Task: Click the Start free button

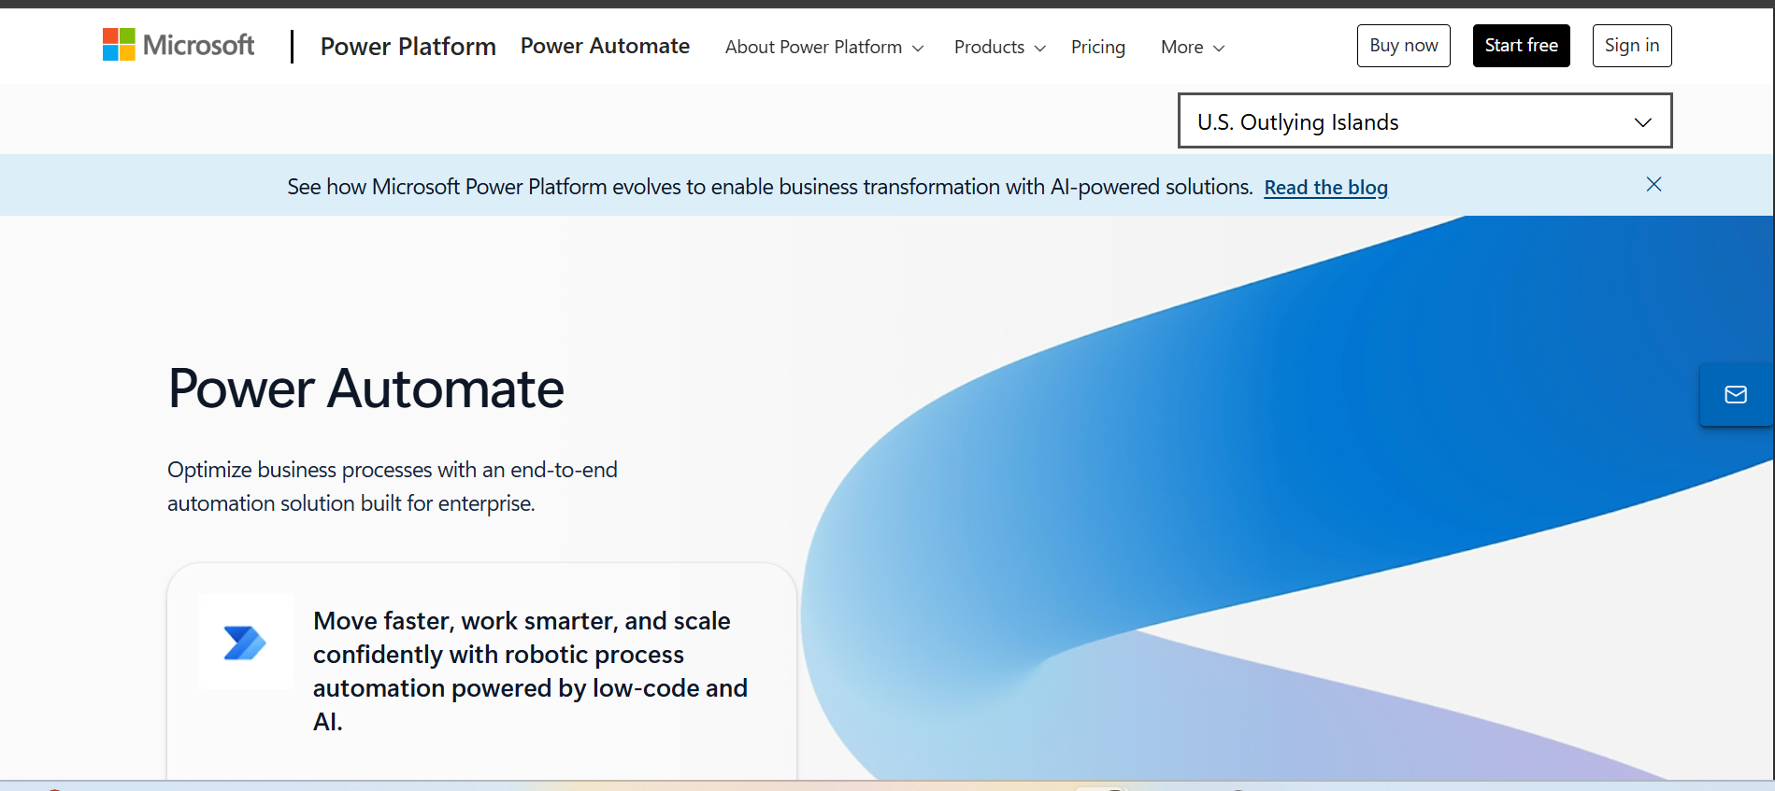Action: click(x=1521, y=46)
